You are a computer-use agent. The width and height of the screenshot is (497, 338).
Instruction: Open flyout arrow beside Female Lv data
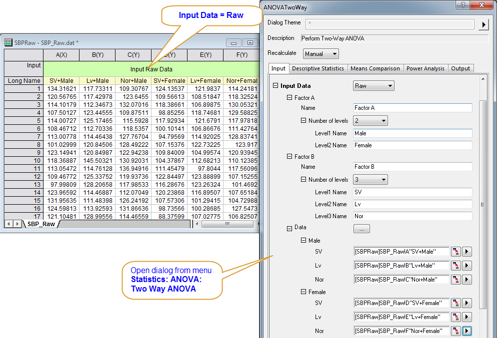point(467,317)
